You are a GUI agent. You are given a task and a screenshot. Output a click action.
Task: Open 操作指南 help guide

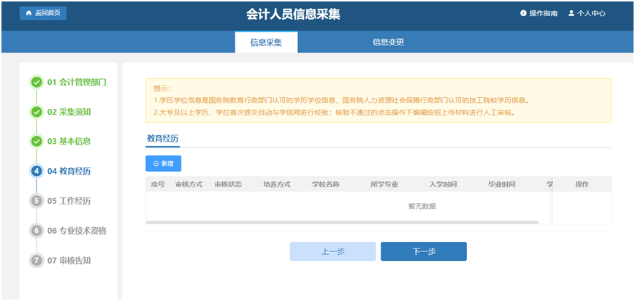coord(539,13)
